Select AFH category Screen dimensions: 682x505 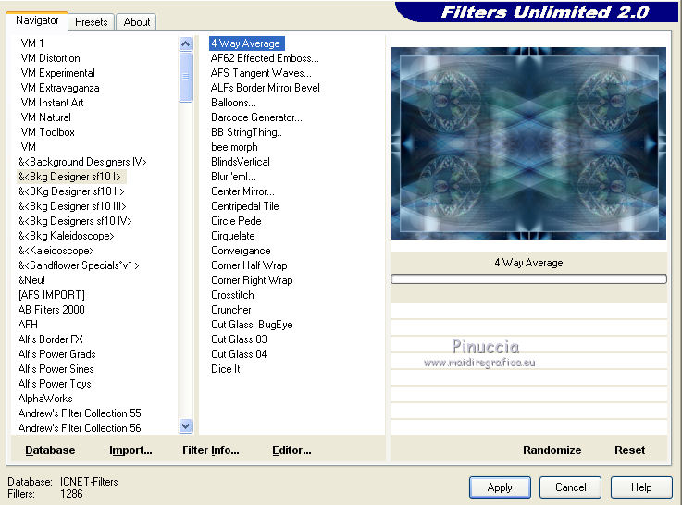tap(28, 325)
